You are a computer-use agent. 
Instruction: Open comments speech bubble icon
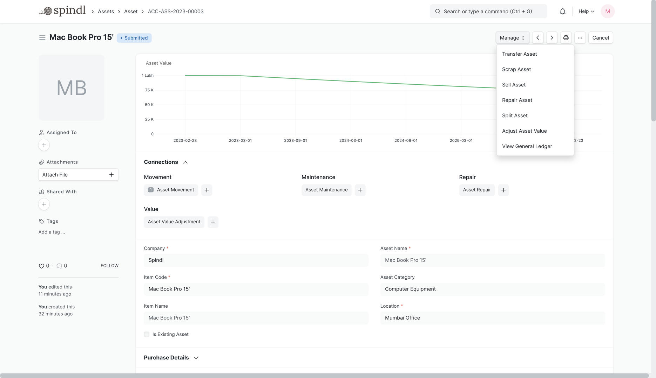(59, 266)
